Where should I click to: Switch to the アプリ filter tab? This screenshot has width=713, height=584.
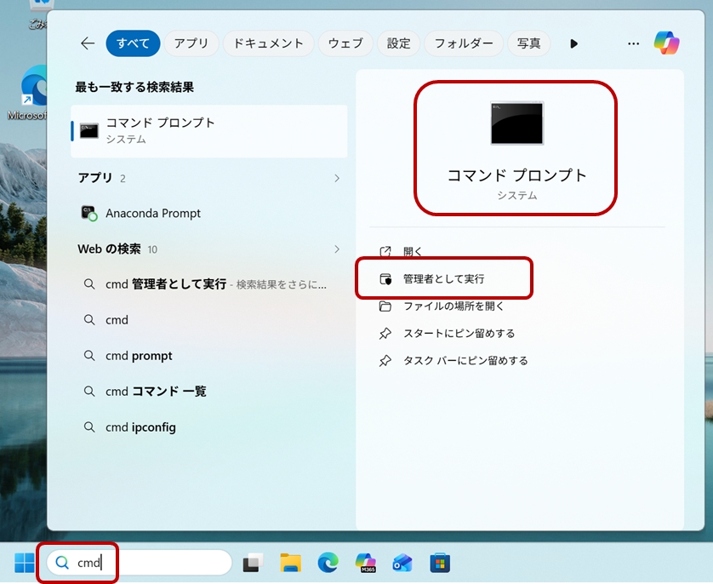pyautogui.click(x=191, y=43)
